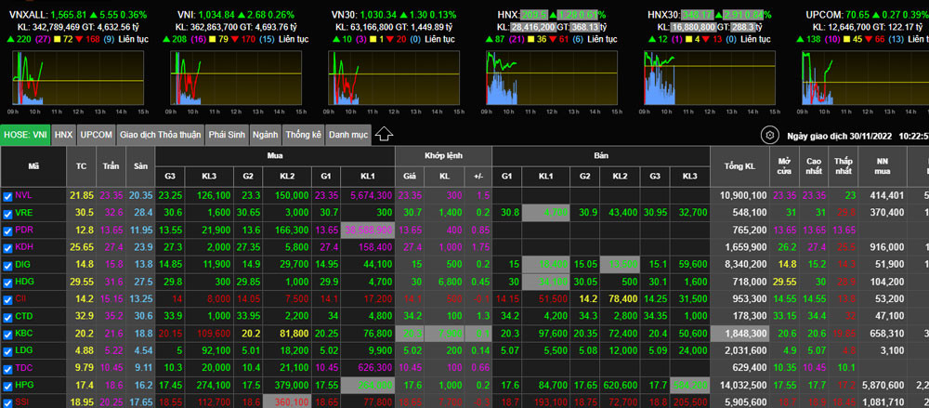Open the Ngành tab
The image size is (929, 408).
pos(265,135)
